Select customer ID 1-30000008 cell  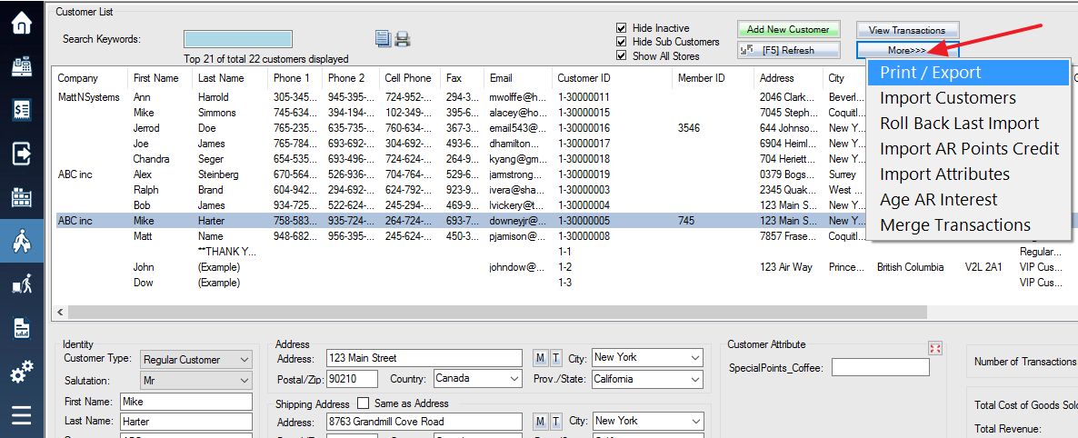[x=584, y=236]
